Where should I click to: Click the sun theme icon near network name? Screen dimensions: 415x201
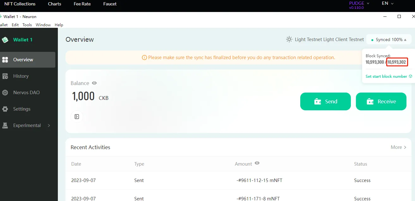pos(289,40)
